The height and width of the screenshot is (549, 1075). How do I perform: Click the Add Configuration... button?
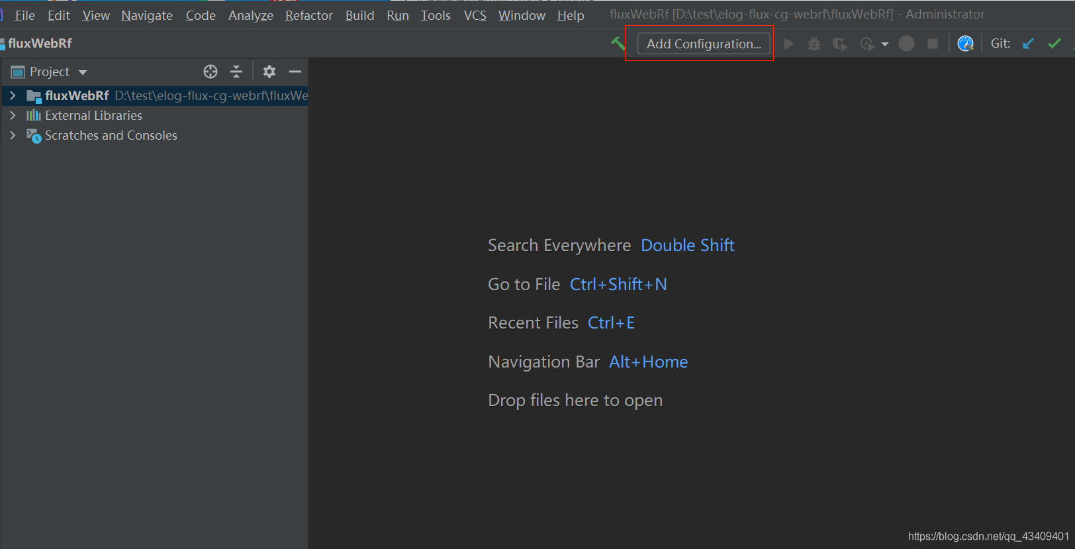704,44
